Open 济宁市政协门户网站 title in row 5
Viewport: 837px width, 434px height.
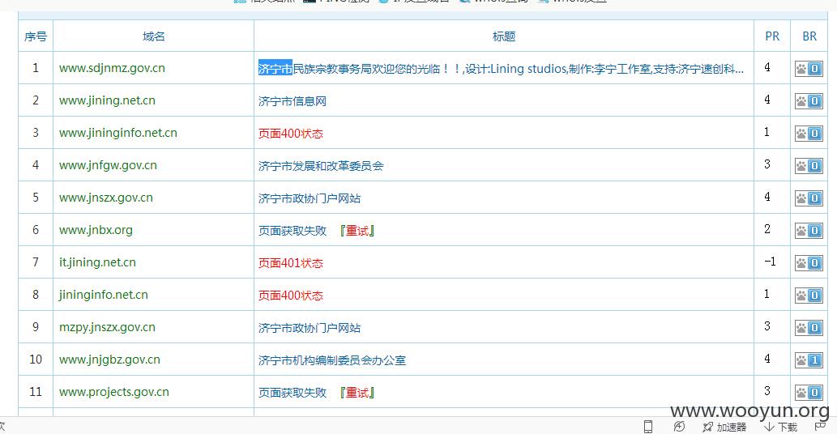pos(310,198)
